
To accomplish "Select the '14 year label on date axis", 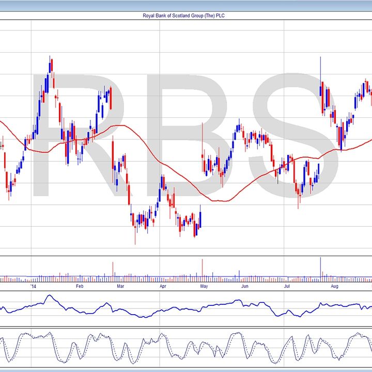I will tap(34, 286).
